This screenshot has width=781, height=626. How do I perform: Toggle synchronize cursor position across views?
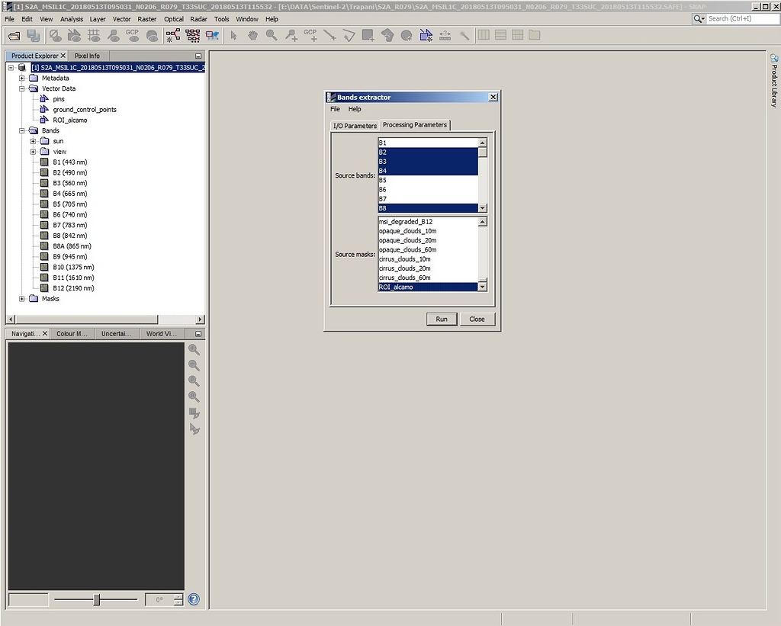coord(193,427)
